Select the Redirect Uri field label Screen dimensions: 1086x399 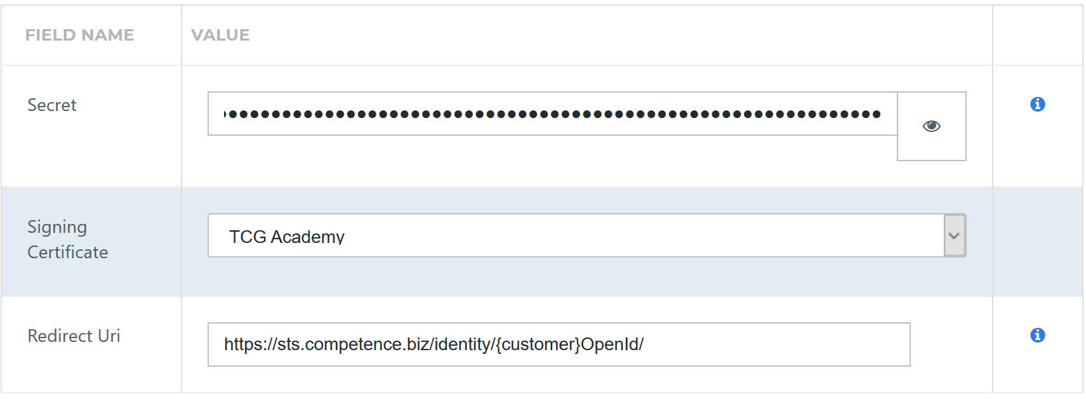(74, 336)
